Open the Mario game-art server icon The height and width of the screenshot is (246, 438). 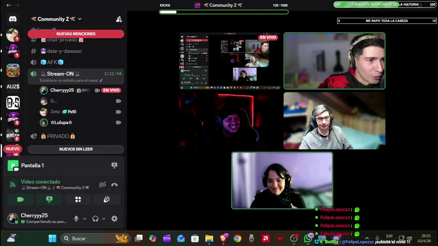13,70
